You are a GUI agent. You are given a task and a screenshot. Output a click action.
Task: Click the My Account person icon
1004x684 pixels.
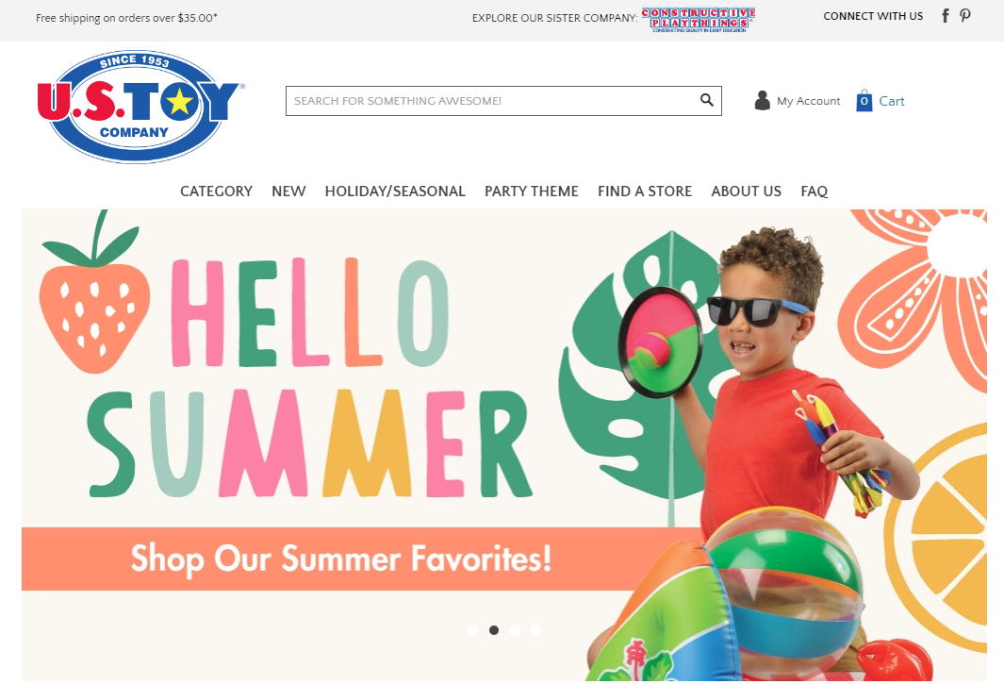762,100
